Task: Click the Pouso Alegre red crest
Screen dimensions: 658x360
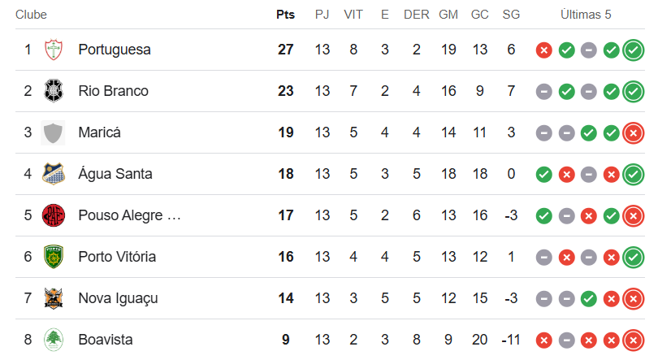Action: (x=54, y=215)
